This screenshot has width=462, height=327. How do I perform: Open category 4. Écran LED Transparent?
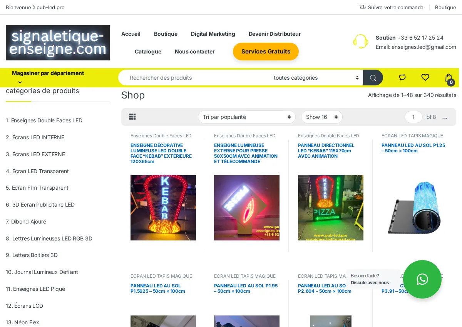37,171
